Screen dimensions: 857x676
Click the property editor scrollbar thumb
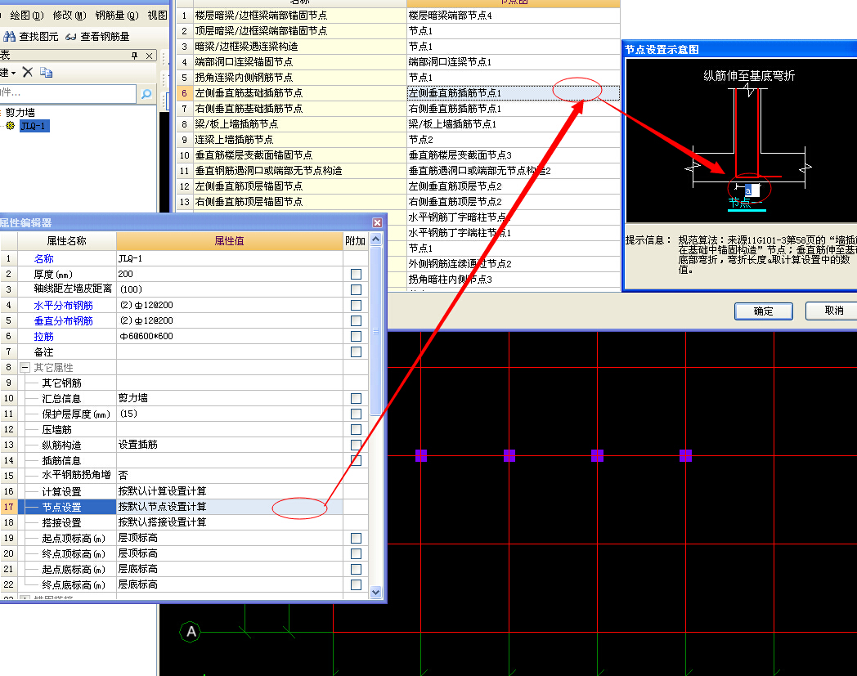pyautogui.click(x=375, y=330)
